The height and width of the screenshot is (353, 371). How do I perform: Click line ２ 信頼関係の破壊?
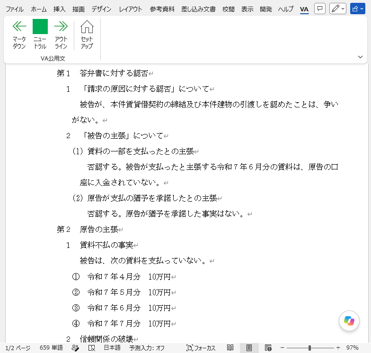(x=99, y=339)
